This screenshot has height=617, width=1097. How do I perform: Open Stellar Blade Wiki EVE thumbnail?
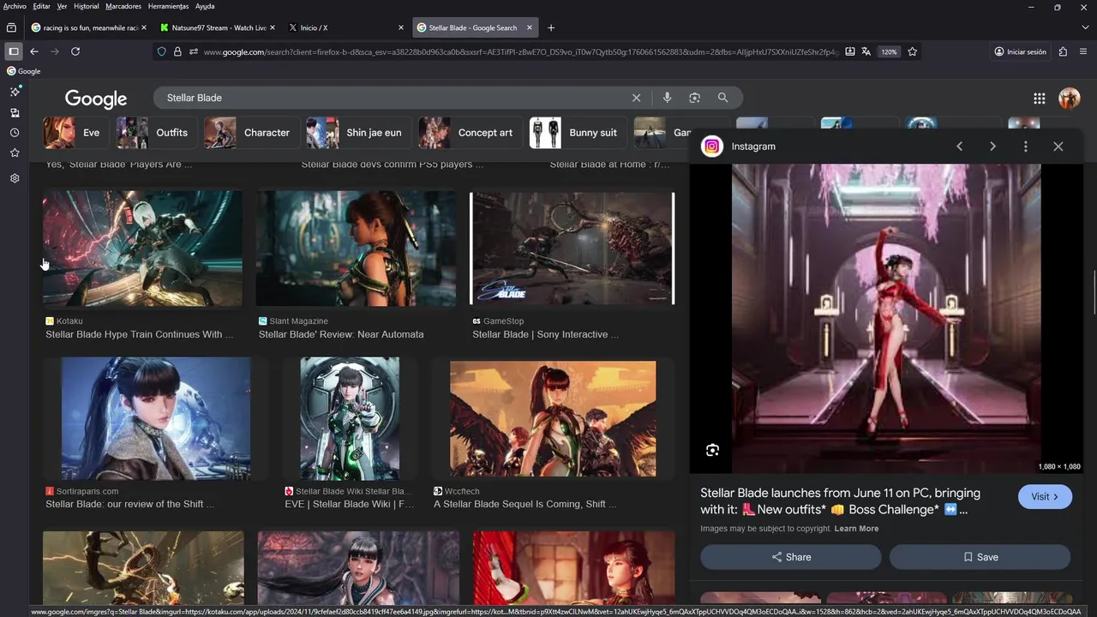350,418
